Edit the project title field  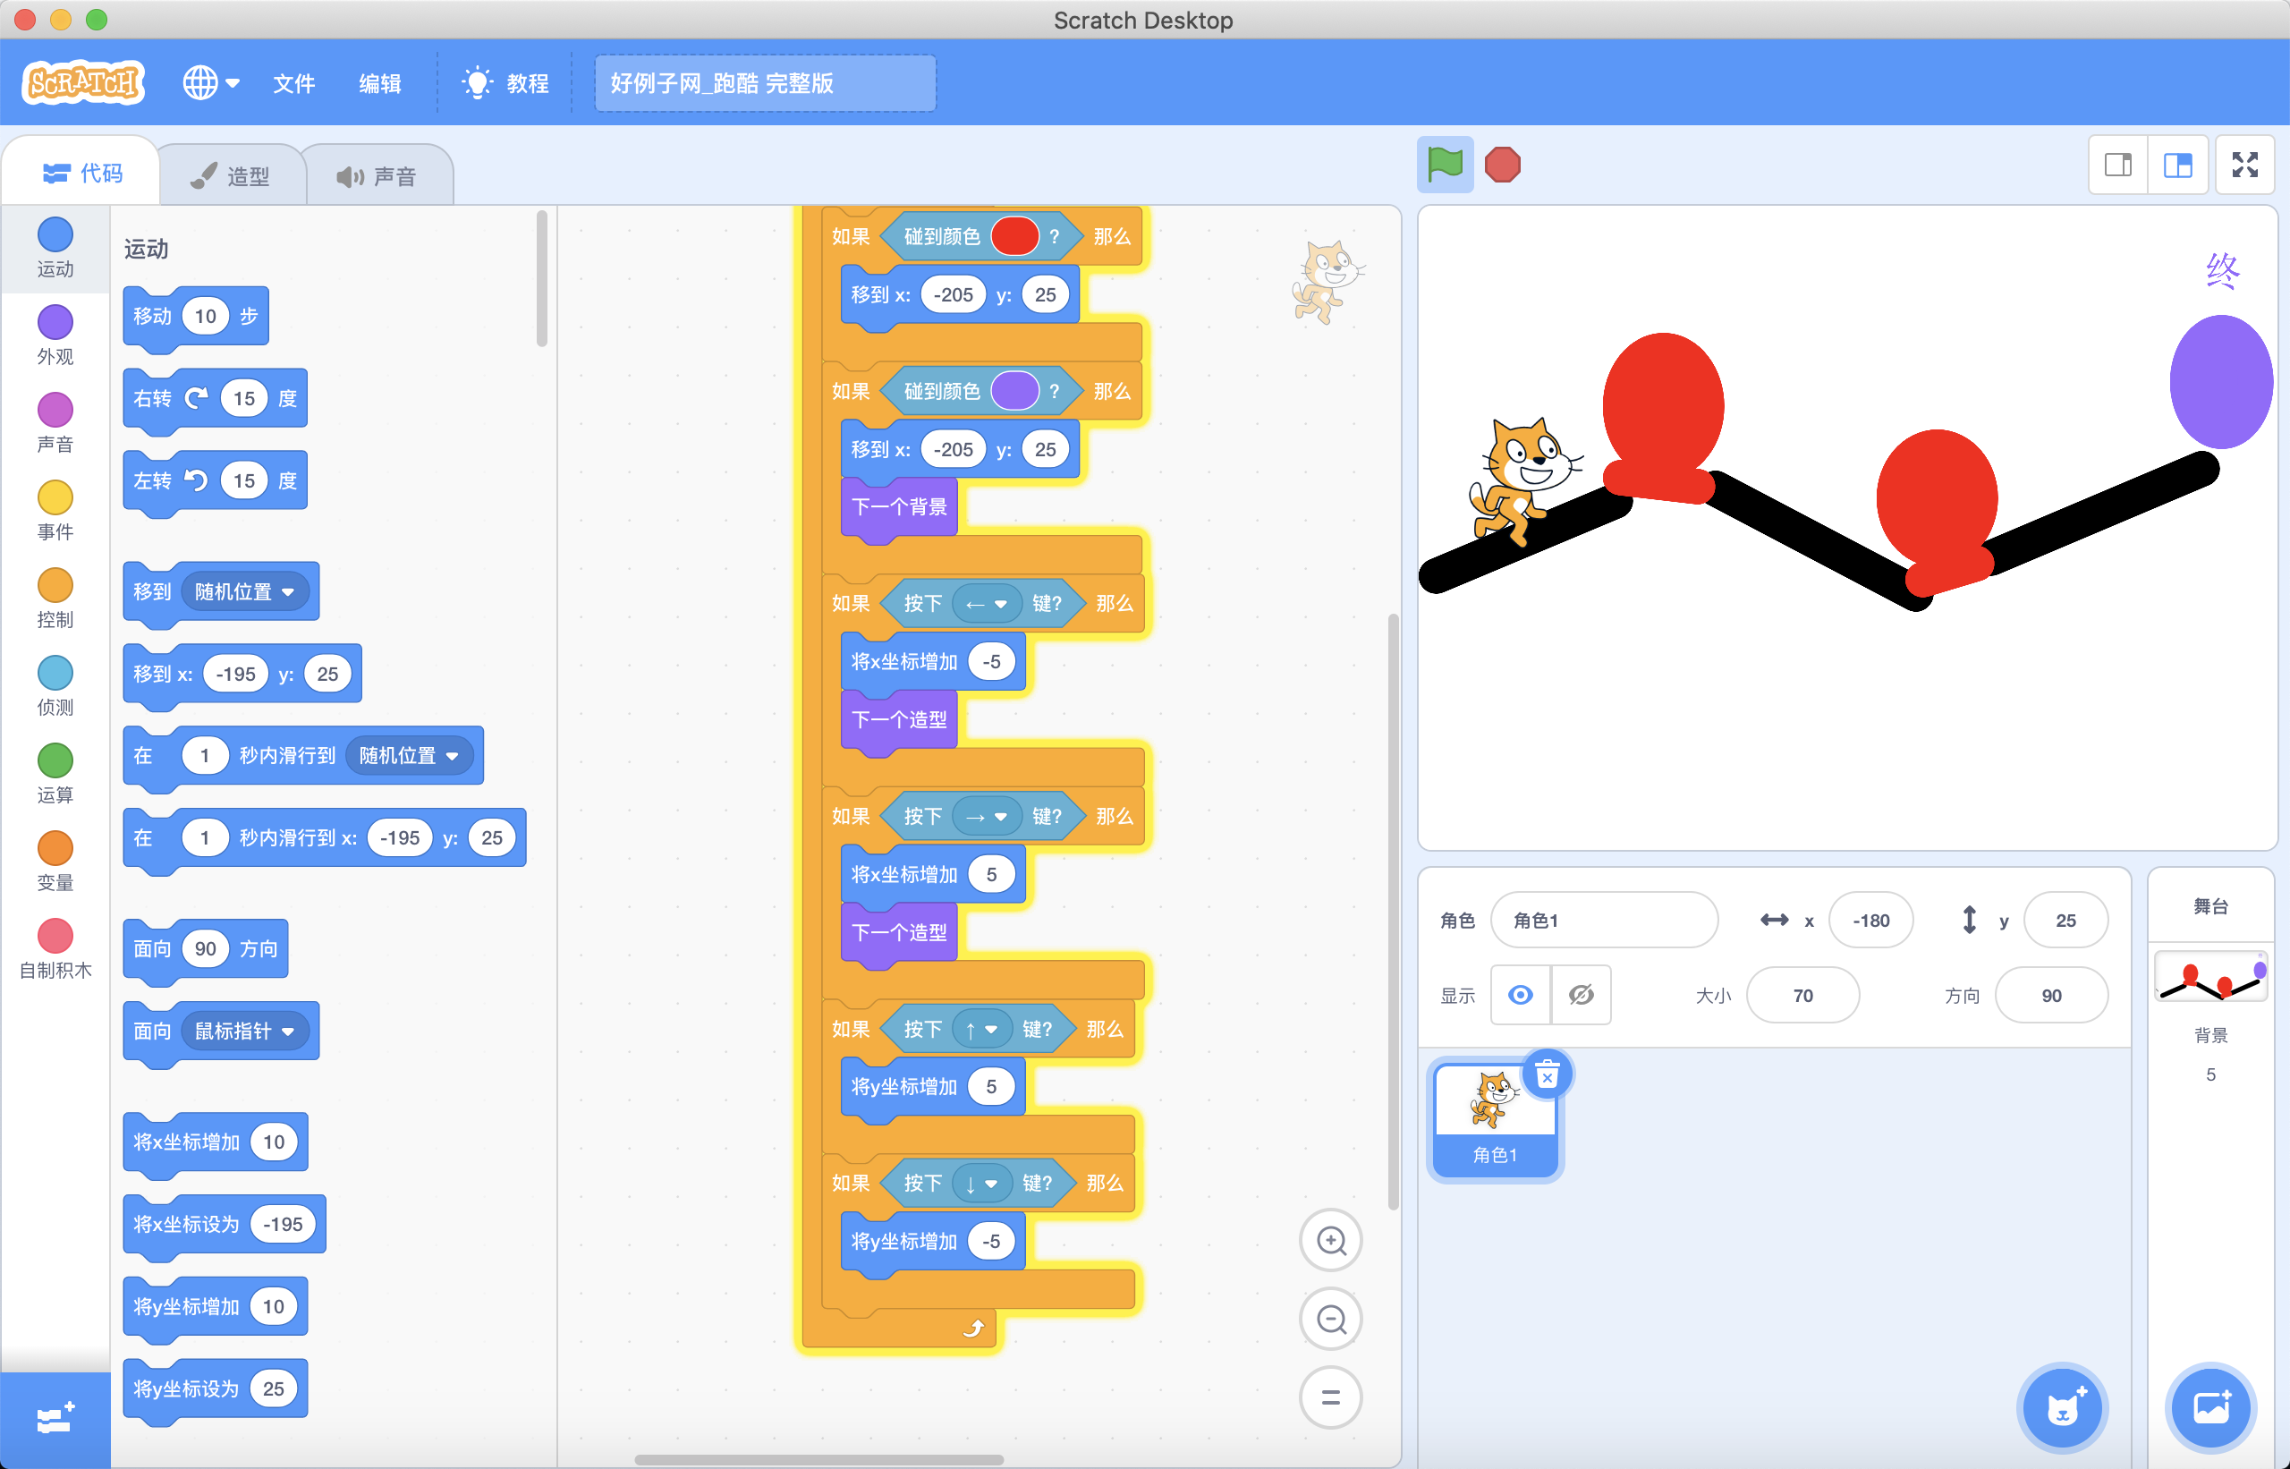click(765, 83)
